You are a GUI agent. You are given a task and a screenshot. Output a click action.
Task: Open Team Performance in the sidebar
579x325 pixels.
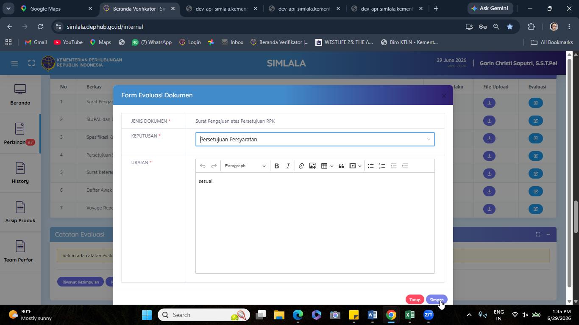pos(20,252)
